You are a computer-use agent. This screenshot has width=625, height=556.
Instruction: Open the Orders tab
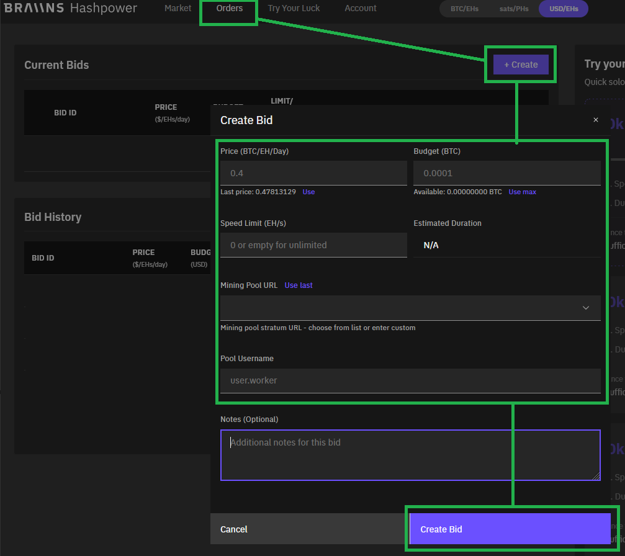229,8
